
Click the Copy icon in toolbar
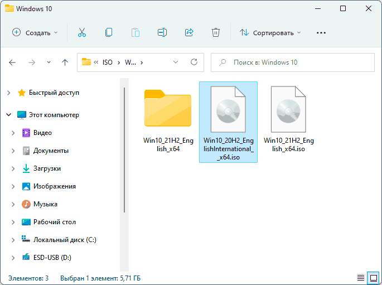109,32
